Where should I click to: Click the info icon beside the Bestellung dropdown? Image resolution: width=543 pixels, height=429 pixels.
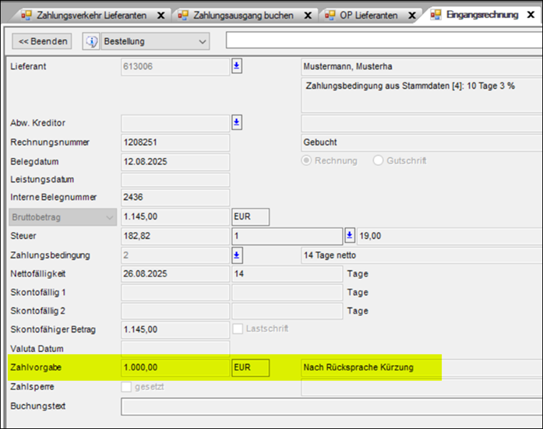(91, 41)
